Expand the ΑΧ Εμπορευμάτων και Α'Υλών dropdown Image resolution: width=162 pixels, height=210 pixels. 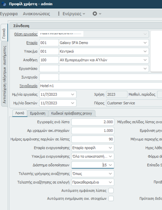145,60
